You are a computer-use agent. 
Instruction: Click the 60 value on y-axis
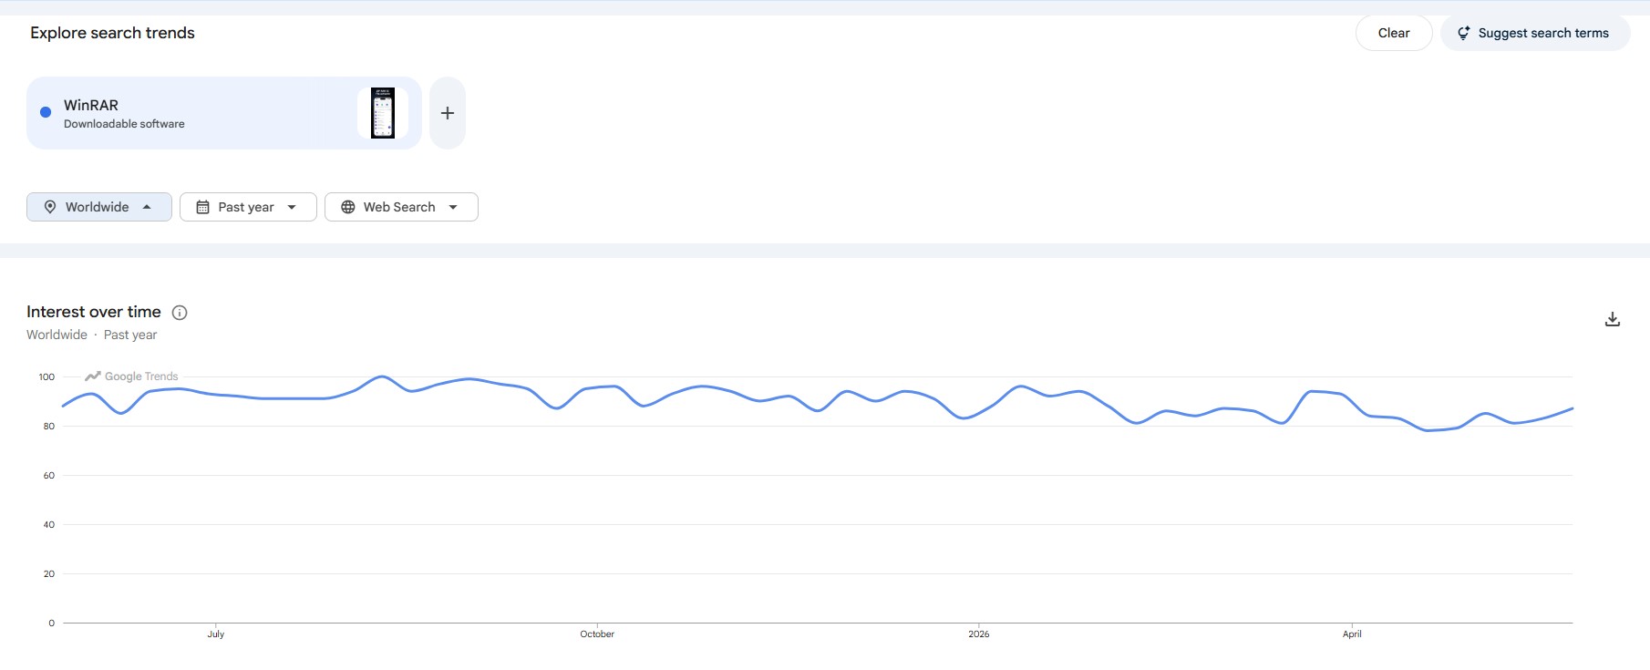pos(49,475)
